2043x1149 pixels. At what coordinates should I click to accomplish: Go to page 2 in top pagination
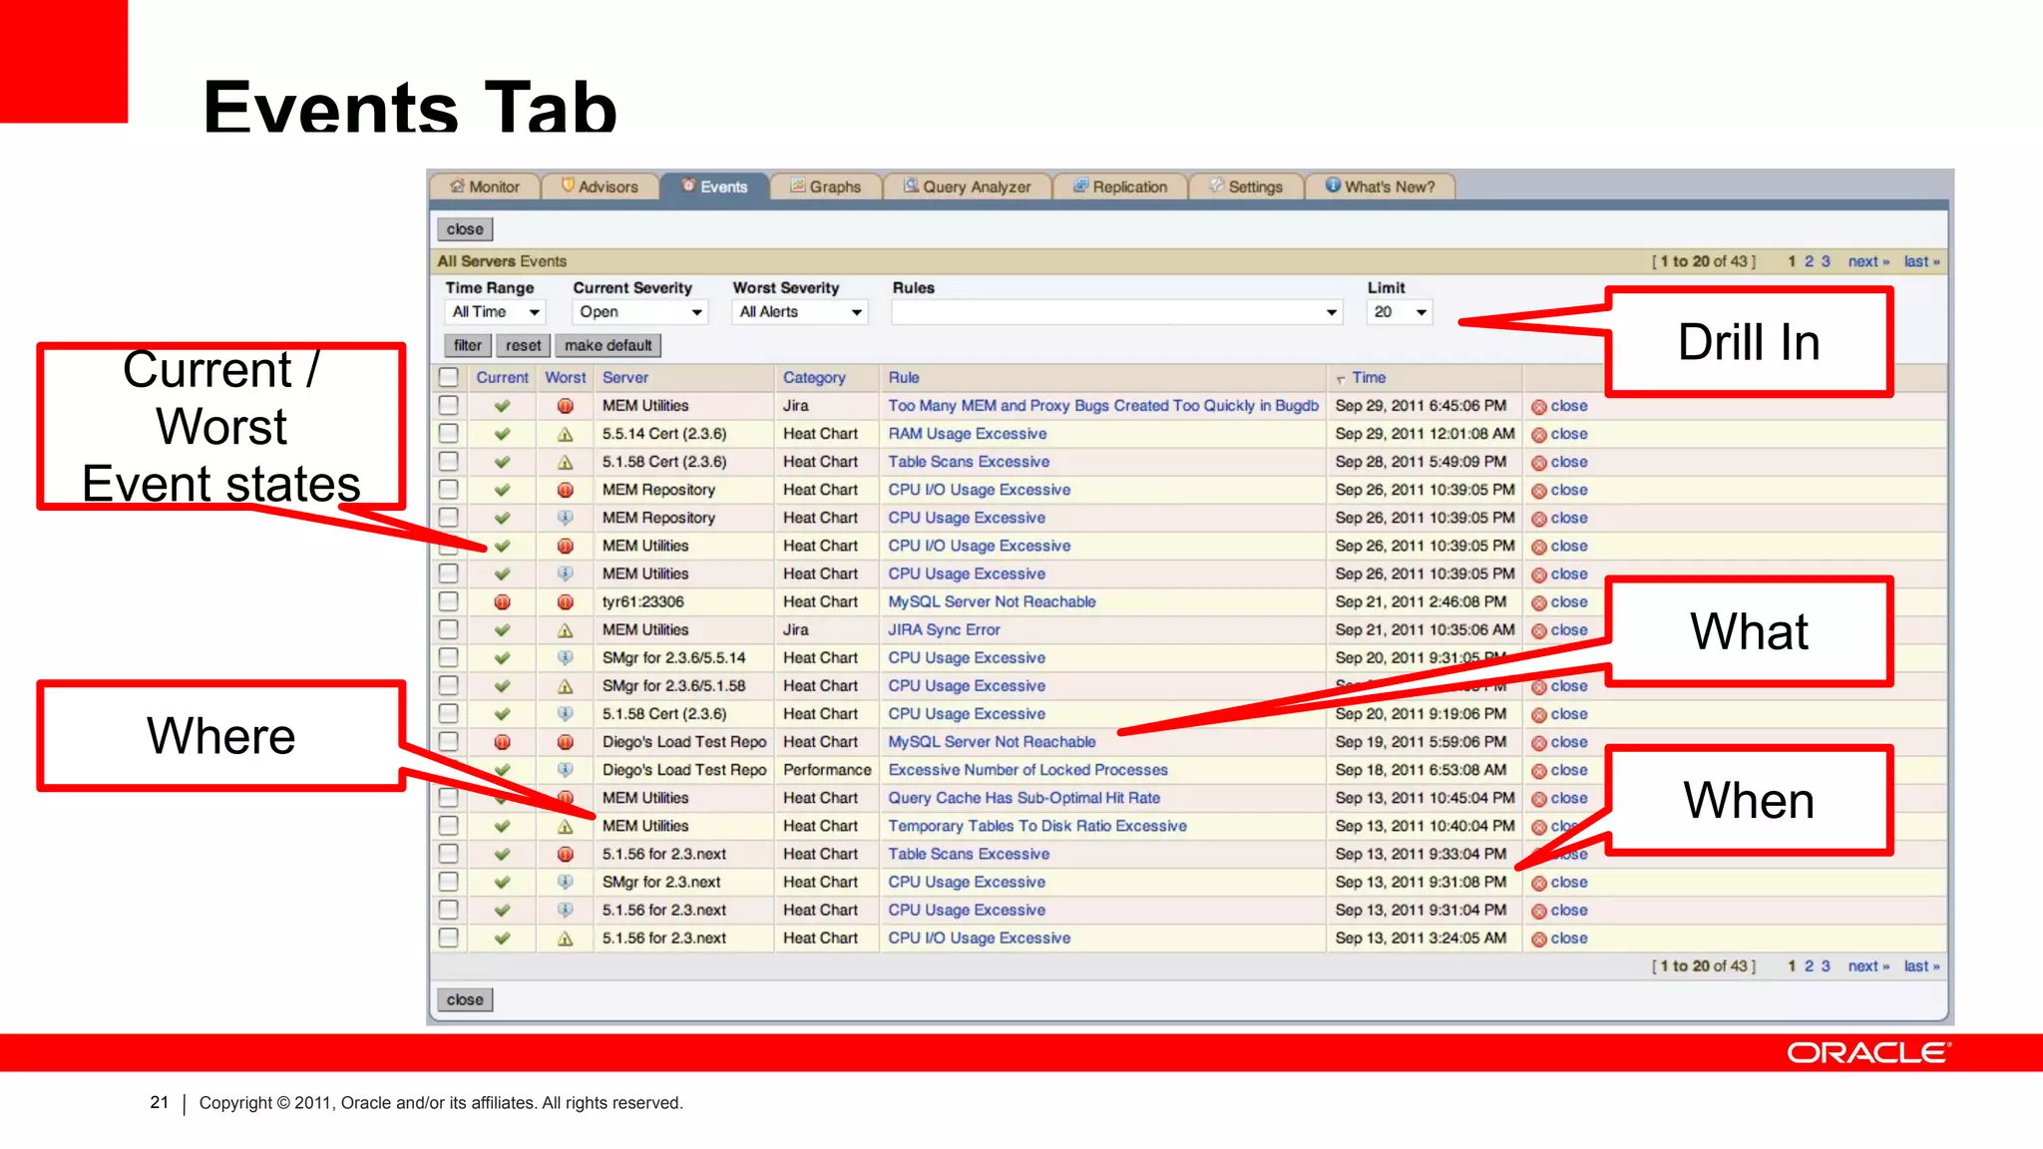(x=1809, y=261)
